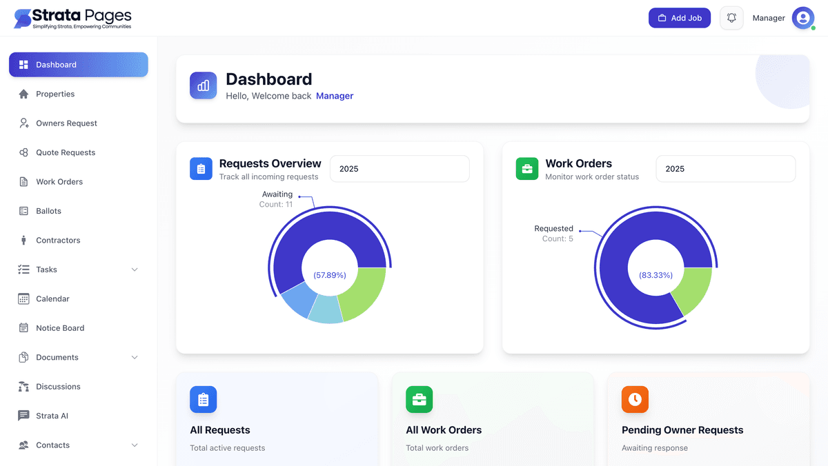
Task: Click the Manager welcome link
Action: (x=335, y=96)
